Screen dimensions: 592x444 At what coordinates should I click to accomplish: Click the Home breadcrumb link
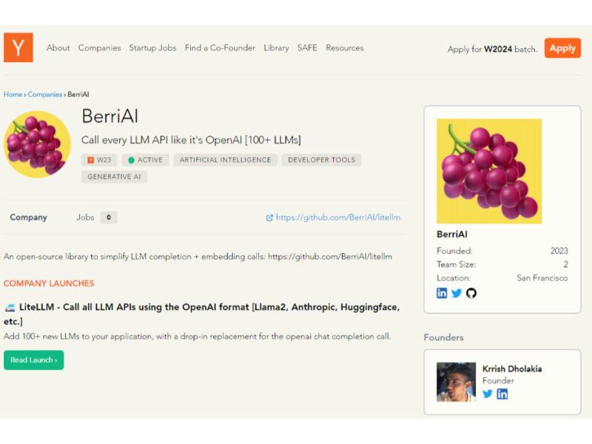tap(13, 95)
